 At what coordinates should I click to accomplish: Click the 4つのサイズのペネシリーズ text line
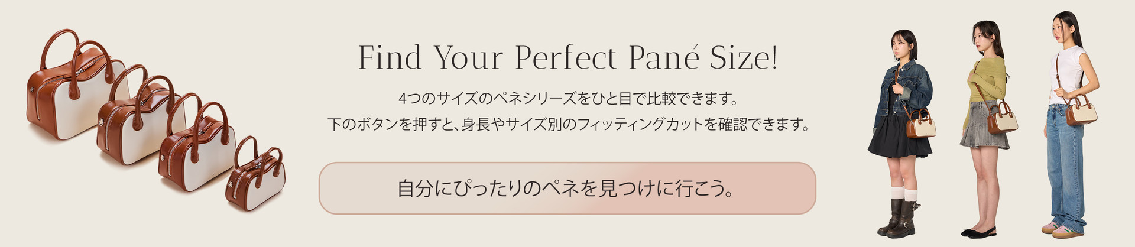coord(567,97)
